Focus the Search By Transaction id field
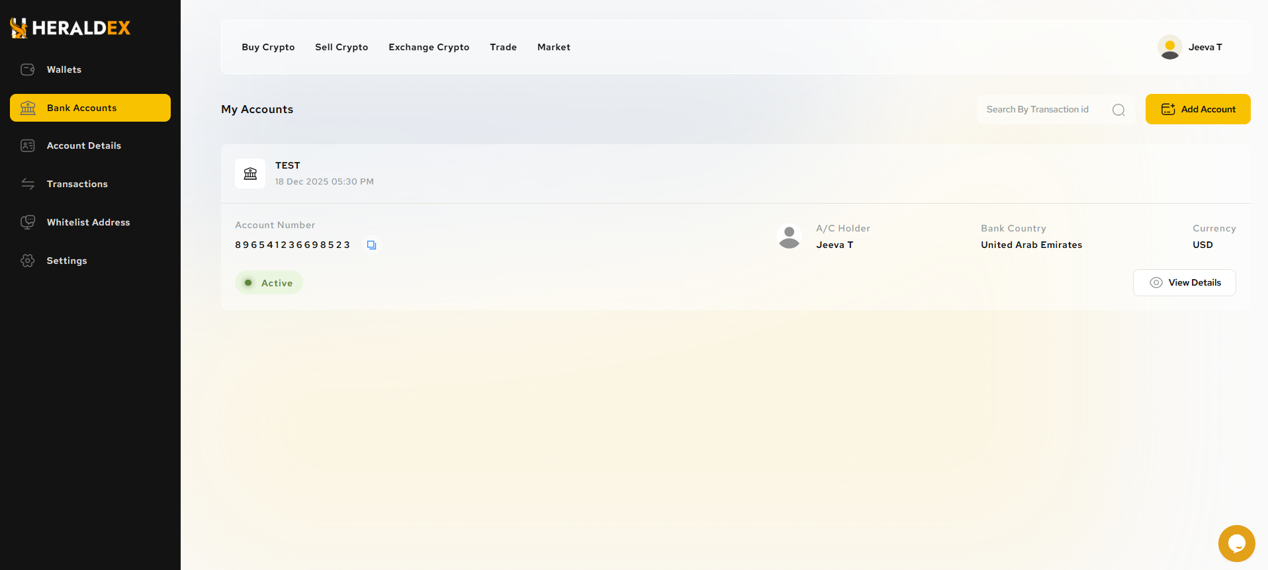This screenshot has width=1268, height=570. 1042,110
